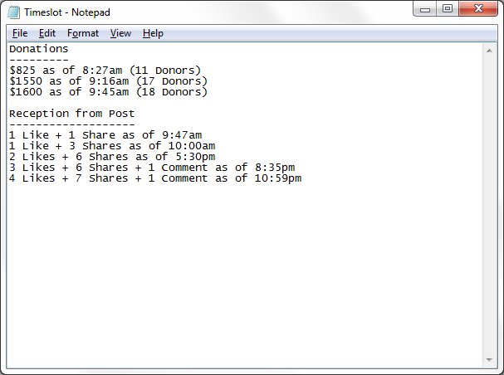Click the Notepad icon in title bar

coord(13,12)
